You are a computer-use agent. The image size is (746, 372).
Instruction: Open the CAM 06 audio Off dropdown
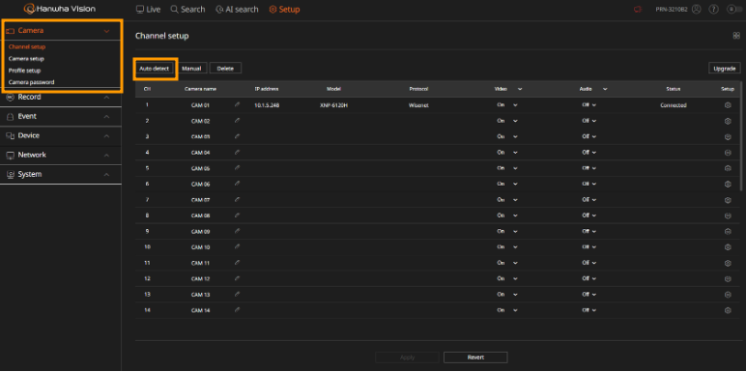(589, 184)
